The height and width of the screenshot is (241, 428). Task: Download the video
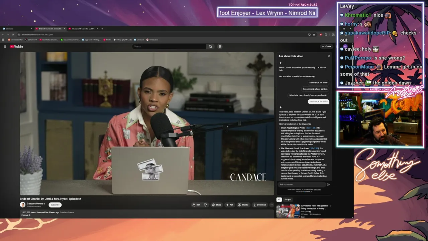pos(259,205)
